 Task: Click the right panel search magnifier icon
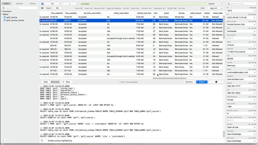pos(229,4)
